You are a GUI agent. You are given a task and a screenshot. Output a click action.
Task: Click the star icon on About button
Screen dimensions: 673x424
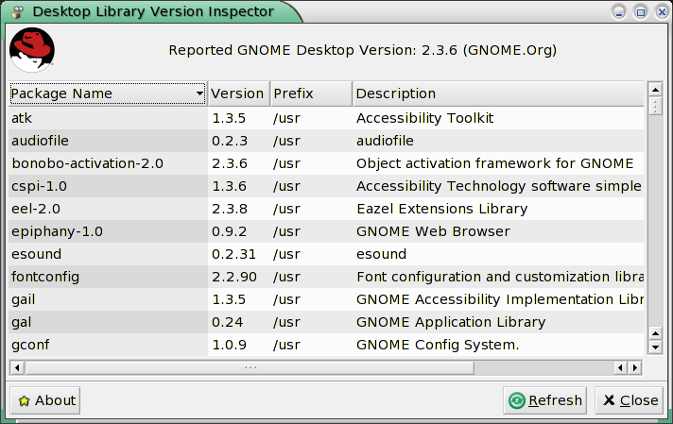click(24, 400)
